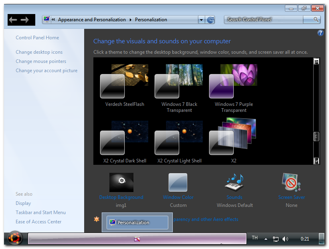This screenshot has width=329, height=249.
Task: Click the Window Color text link
Action: (178, 197)
